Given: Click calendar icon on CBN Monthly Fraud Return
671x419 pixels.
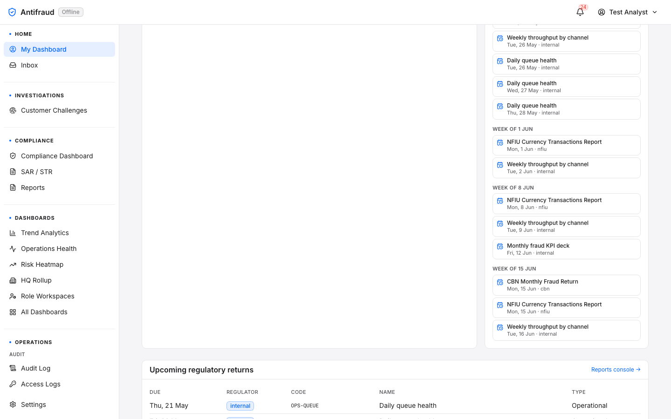Looking at the screenshot, I should [500, 282].
